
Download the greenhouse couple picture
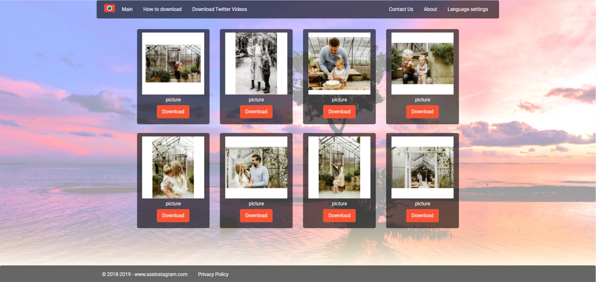(x=173, y=111)
